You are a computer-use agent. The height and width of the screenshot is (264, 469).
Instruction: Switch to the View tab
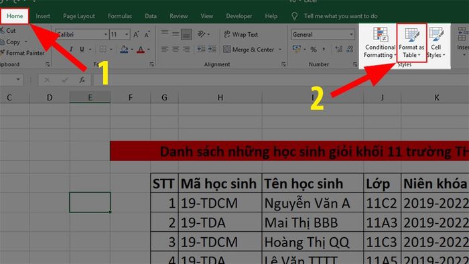[206, 16]
